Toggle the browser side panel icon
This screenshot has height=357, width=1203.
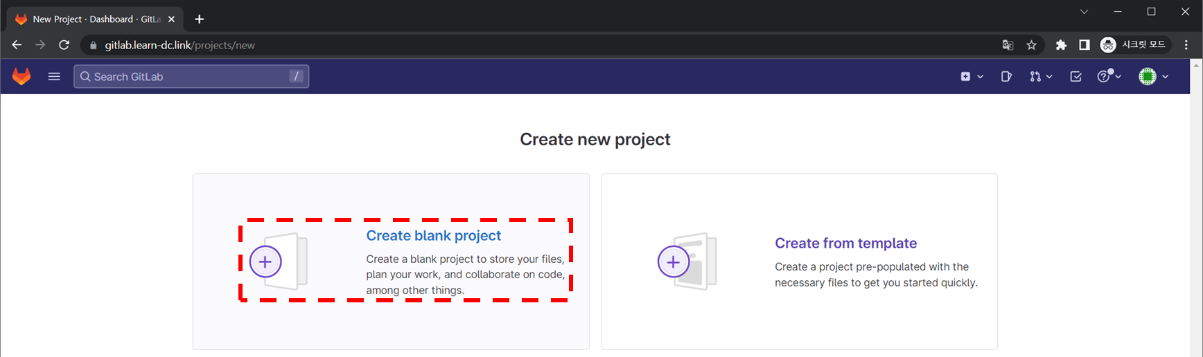(x=1085, y=45)
